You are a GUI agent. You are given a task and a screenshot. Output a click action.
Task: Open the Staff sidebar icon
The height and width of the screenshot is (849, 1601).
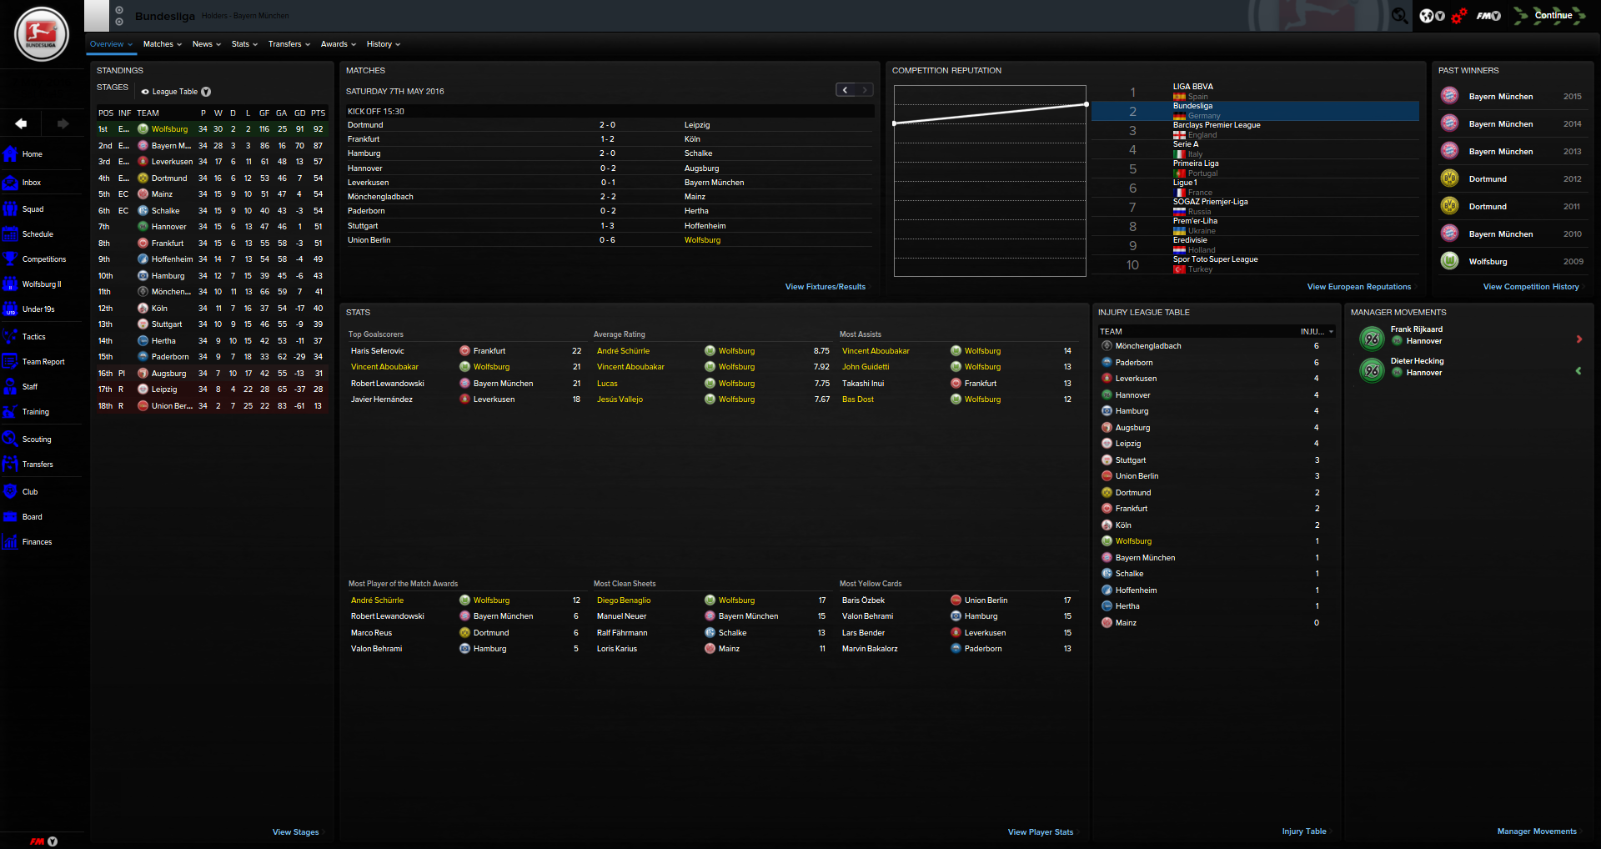click(10, 386)
